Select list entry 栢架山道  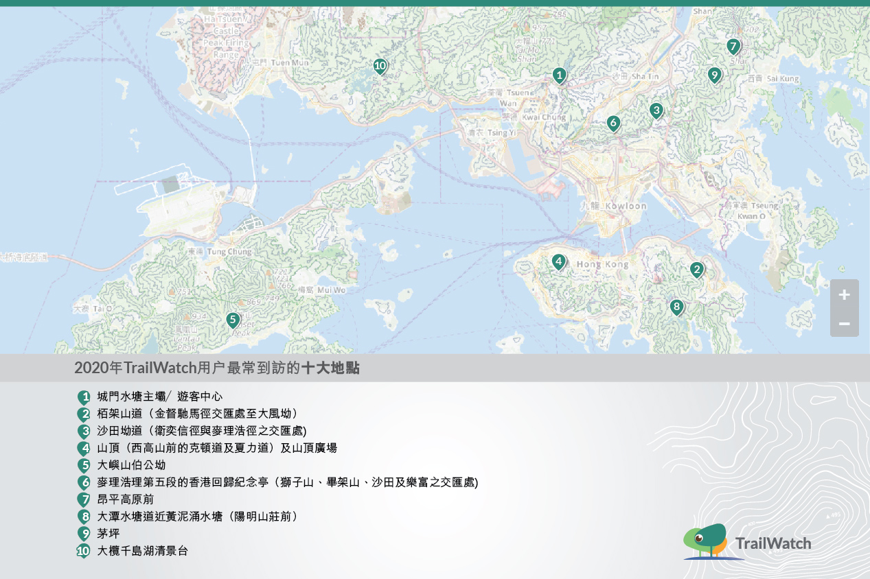click(196, 414)
